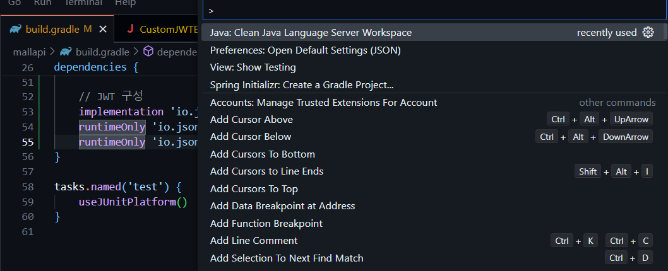
Task: Click the Gradle elephant icon on build.gradle tab
Action: click(15, 30)
